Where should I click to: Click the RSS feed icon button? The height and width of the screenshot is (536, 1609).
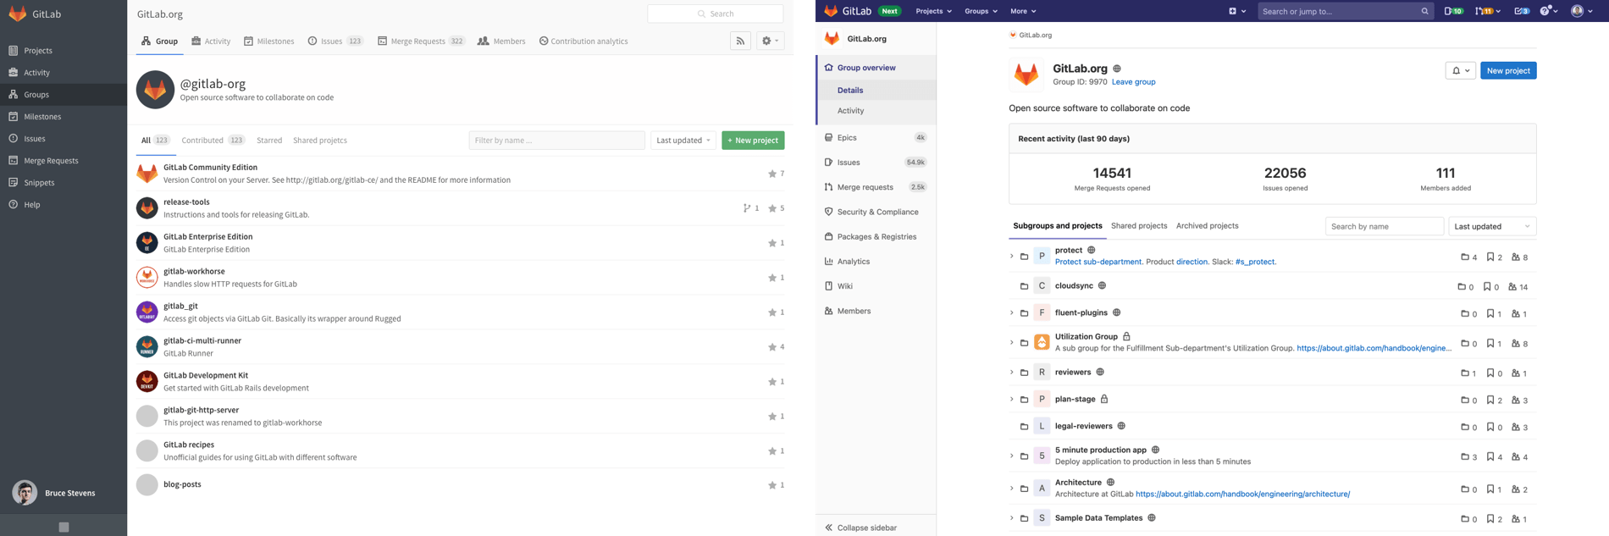740,41
